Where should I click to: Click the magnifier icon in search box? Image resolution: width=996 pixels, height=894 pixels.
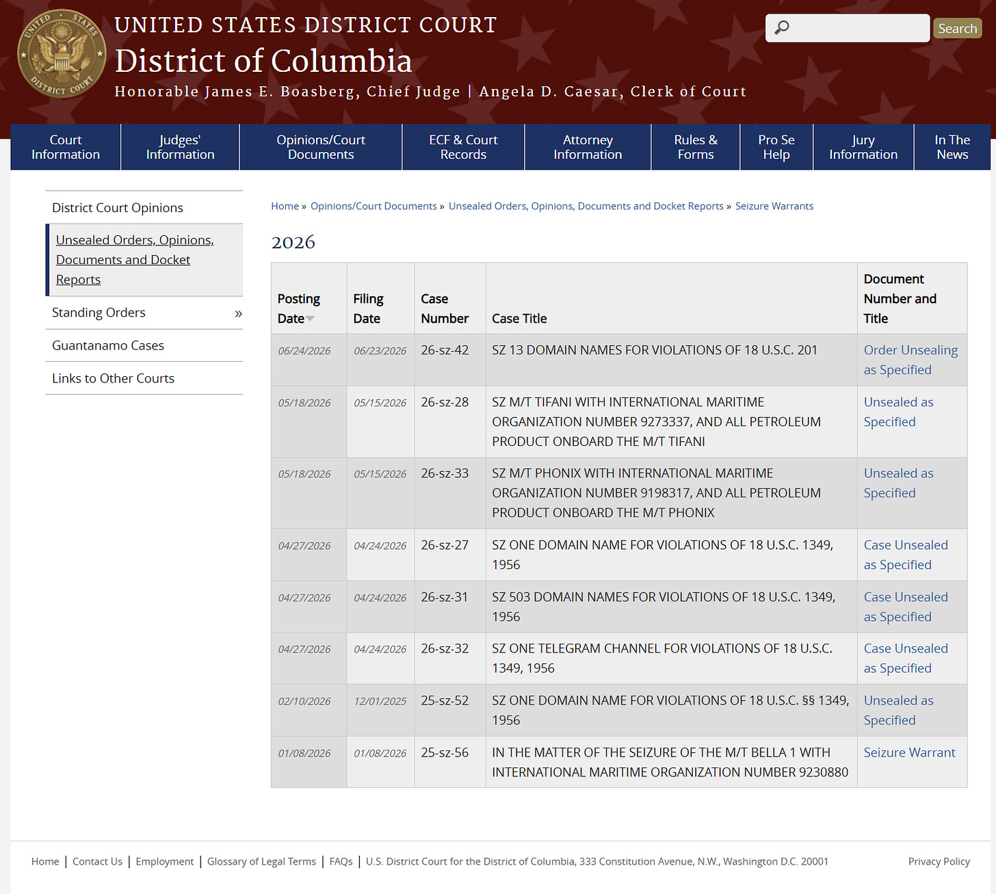pyautogui.click(x=782, y=27)
